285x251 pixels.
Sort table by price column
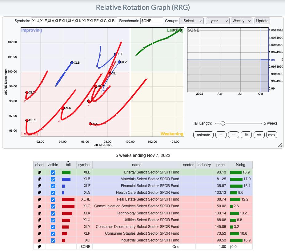click(x=220, y=165)
